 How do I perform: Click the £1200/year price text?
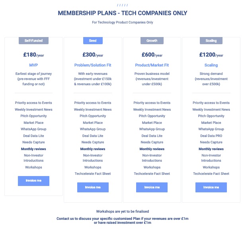point(211,55)
